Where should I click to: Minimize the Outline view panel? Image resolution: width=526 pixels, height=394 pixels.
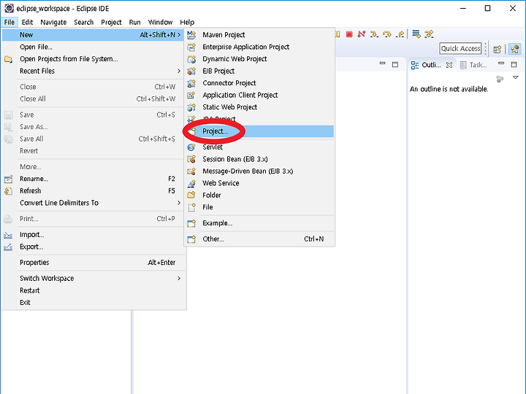tap(501, 63)
